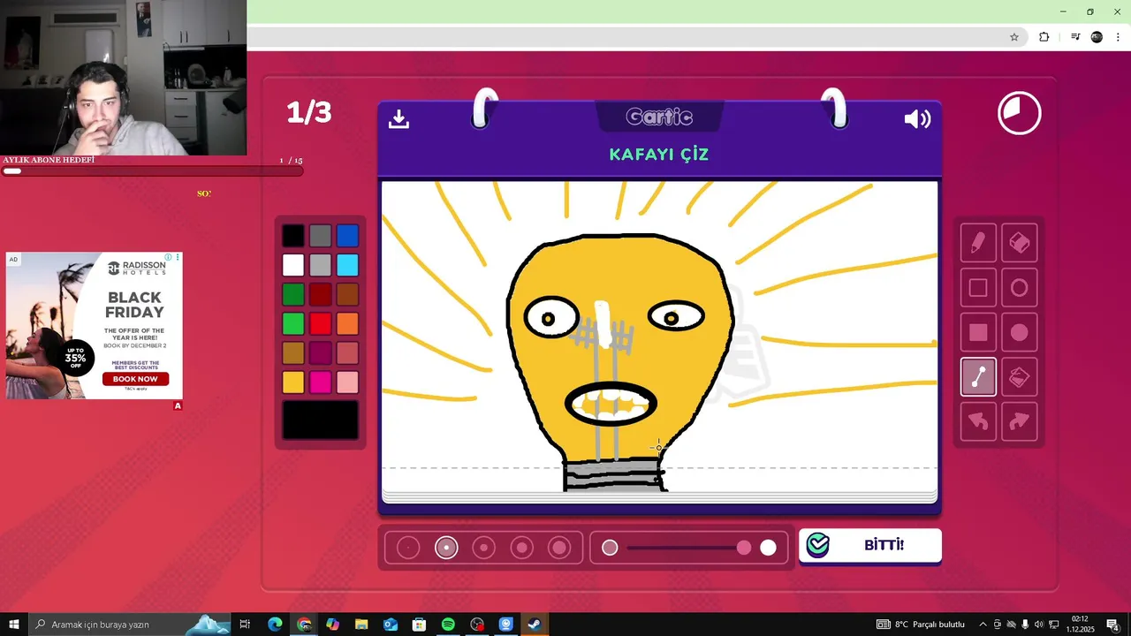
Task: Open the ad info icon on Radisson ad
Action: 170,258
